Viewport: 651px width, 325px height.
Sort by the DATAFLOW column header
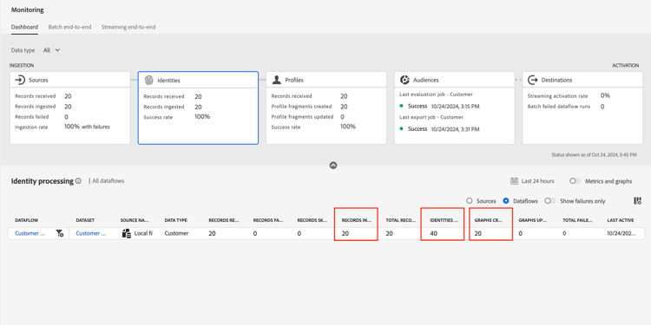(x=27, y=220)
